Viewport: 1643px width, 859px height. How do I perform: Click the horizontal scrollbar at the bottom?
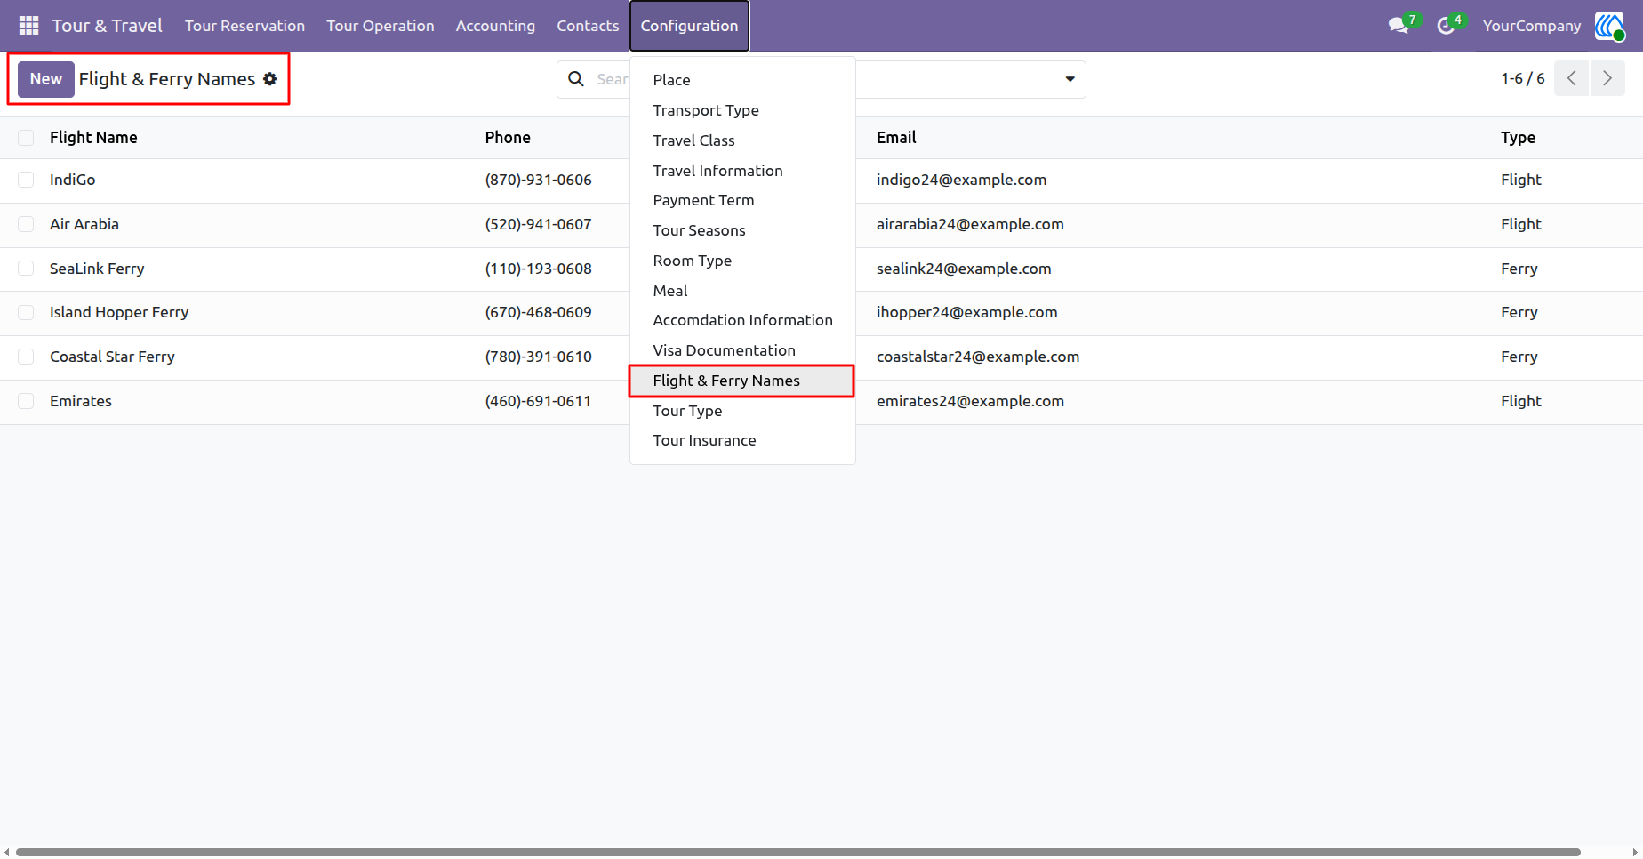pos(797,852)
